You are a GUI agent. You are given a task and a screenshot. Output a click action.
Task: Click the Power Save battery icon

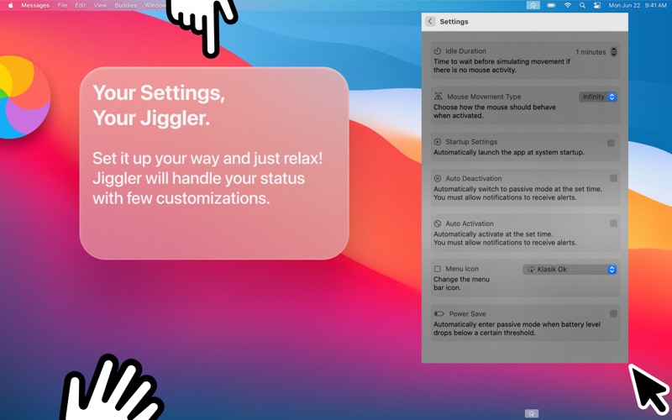click(438, 313)
